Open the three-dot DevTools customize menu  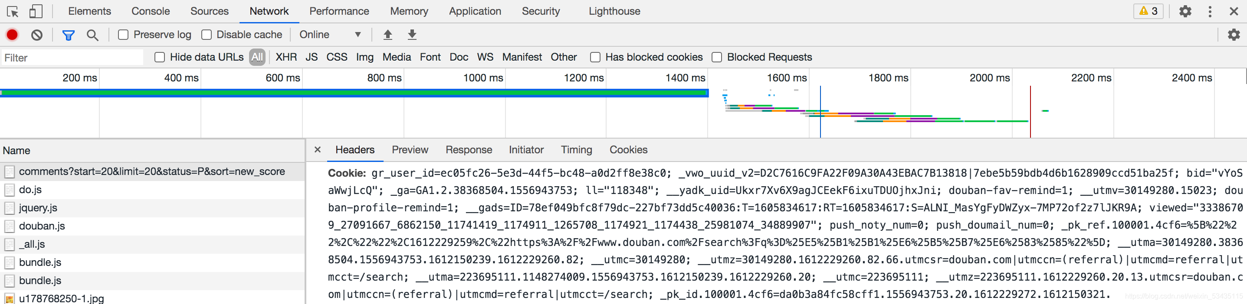pyautogui.click(x=1210, y=11)
